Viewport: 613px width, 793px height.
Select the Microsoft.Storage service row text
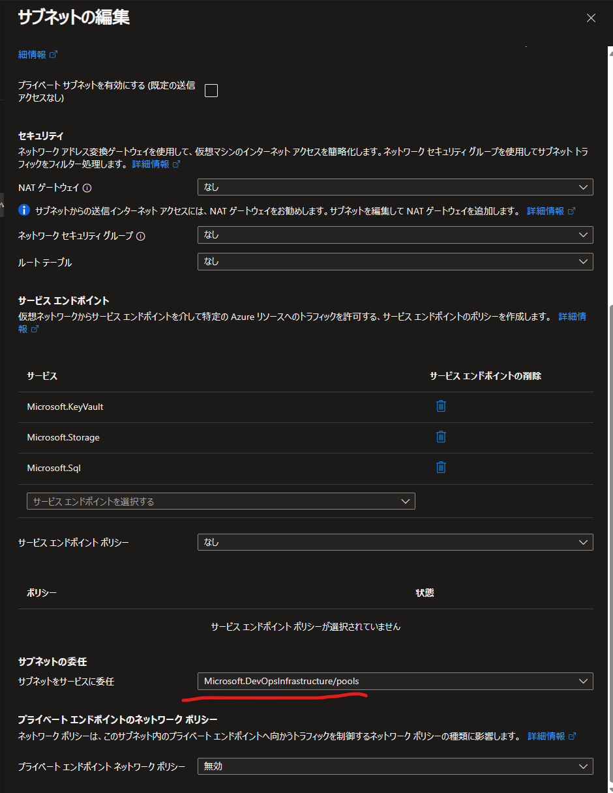coord(63,437)
